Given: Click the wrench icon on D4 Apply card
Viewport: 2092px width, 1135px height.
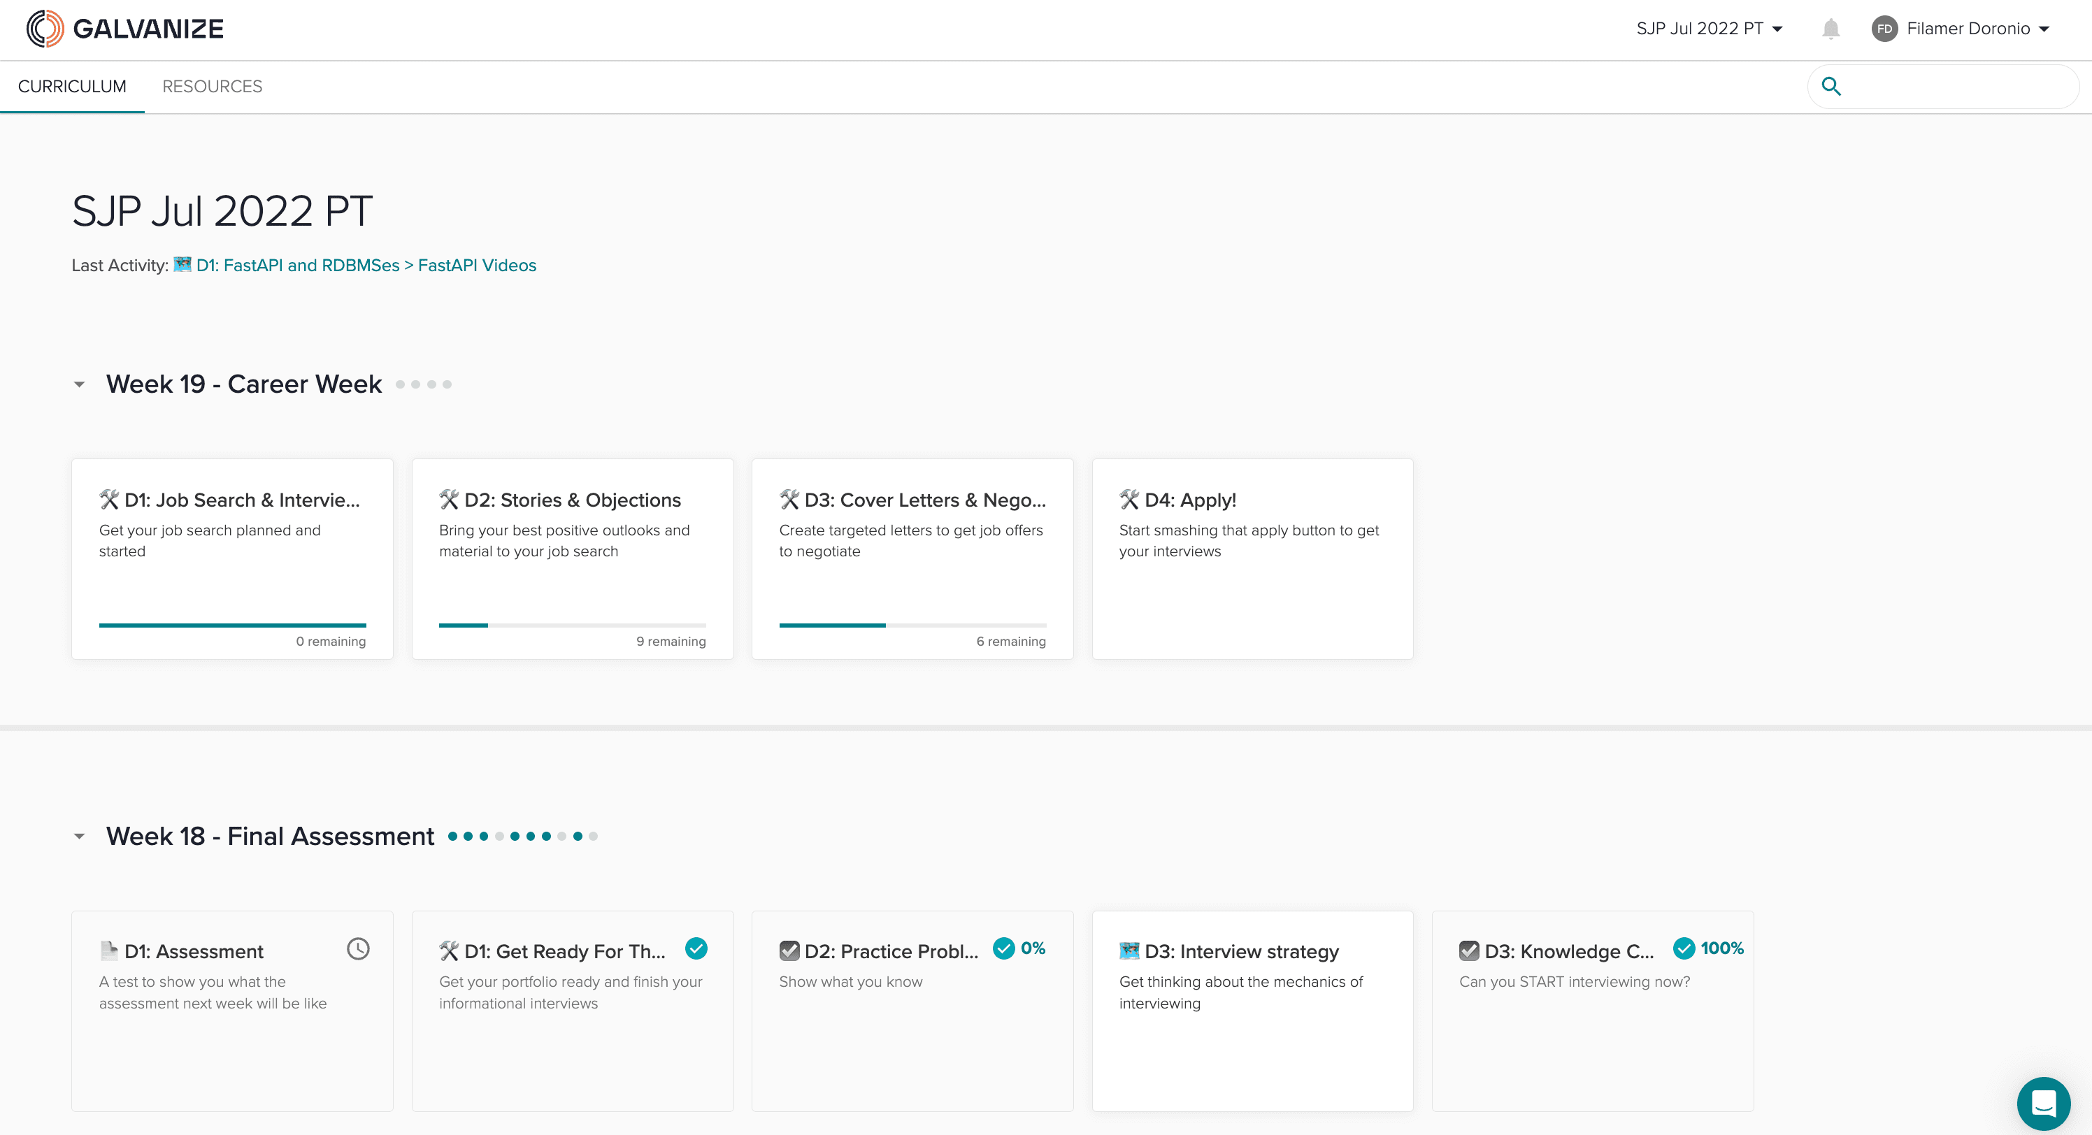Looking at the screenshot, I should tap(1130, 499).
